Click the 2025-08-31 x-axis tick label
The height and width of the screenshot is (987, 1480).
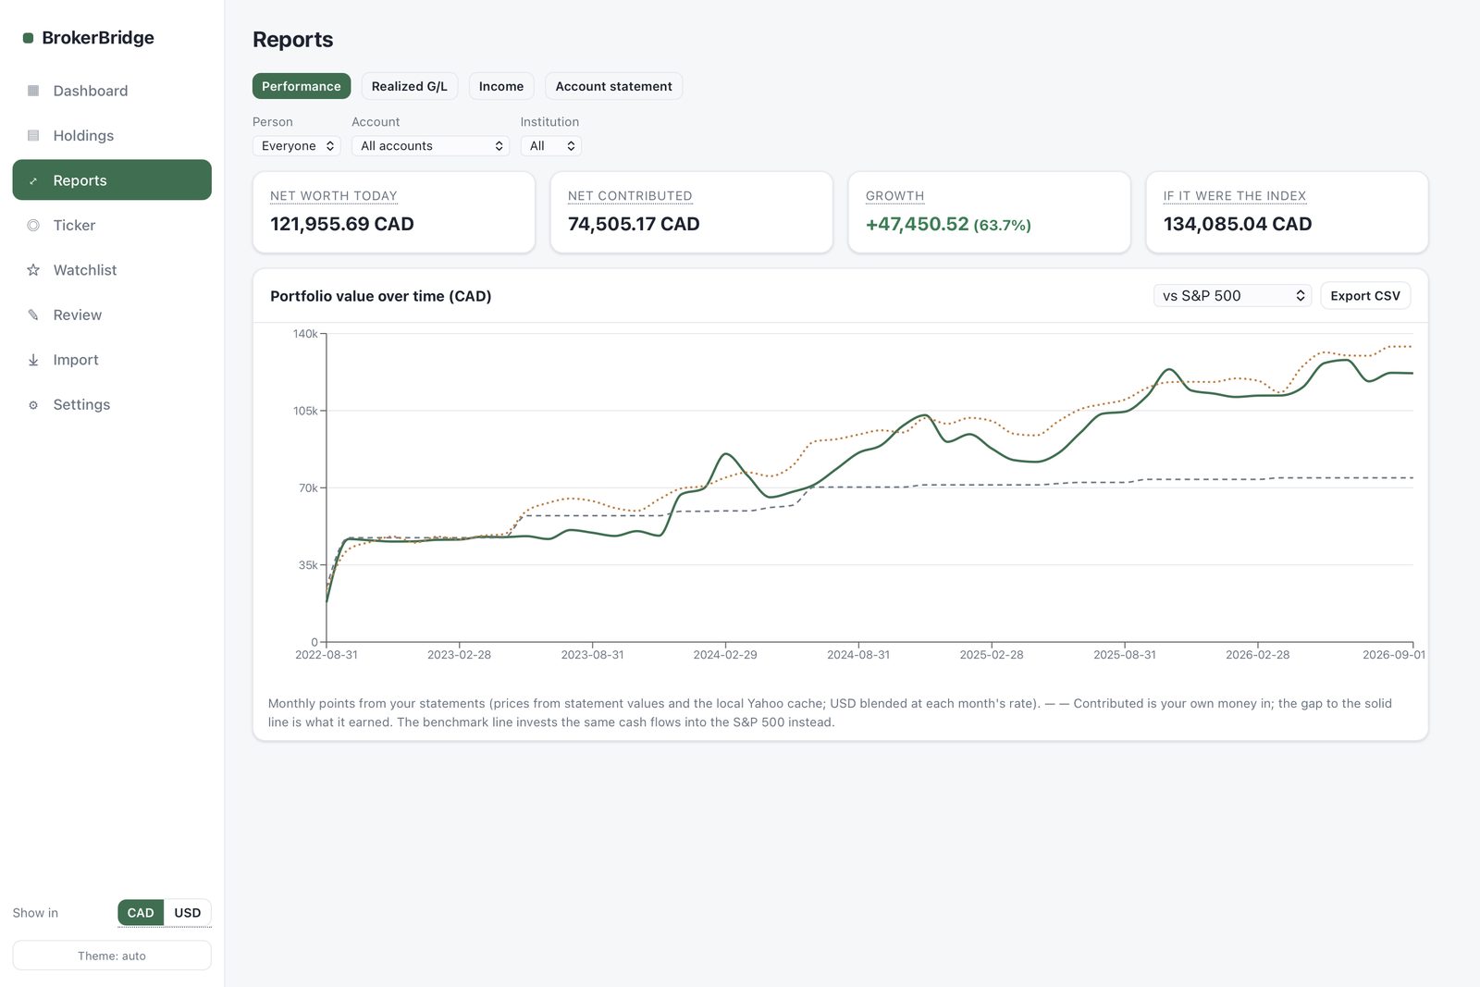(1125, 655)
